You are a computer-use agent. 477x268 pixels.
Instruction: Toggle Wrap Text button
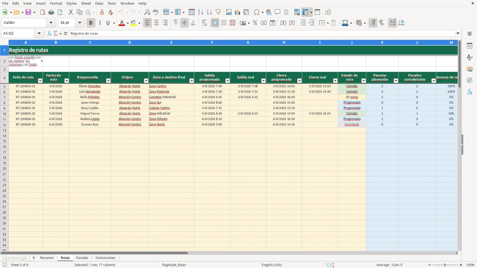click(204, 23)
